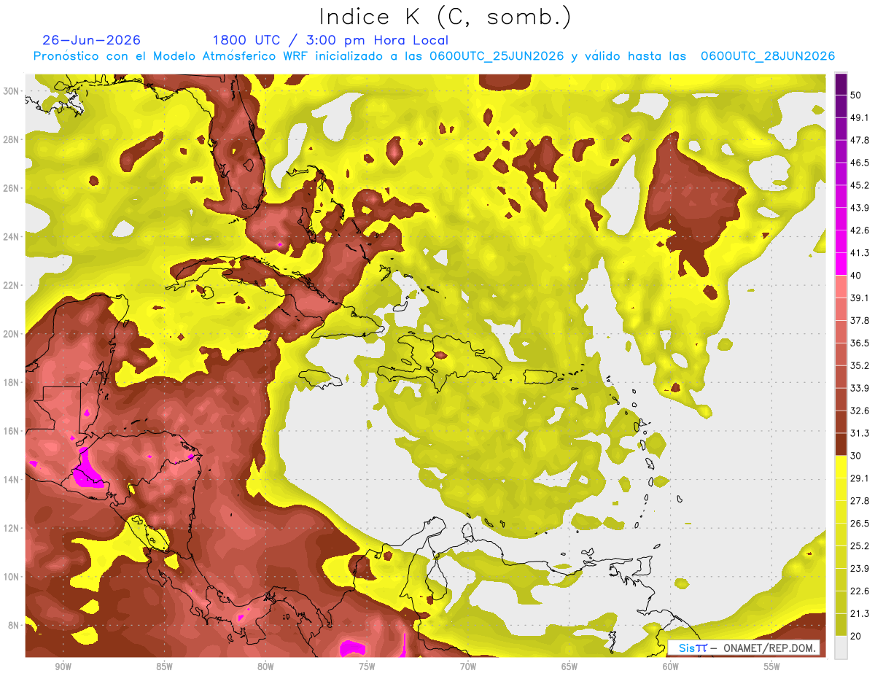Image resolution: width=875 pixels, height=676 pixels.
Task: Click the colorbar label "43.9"
Action: [860, 208]
